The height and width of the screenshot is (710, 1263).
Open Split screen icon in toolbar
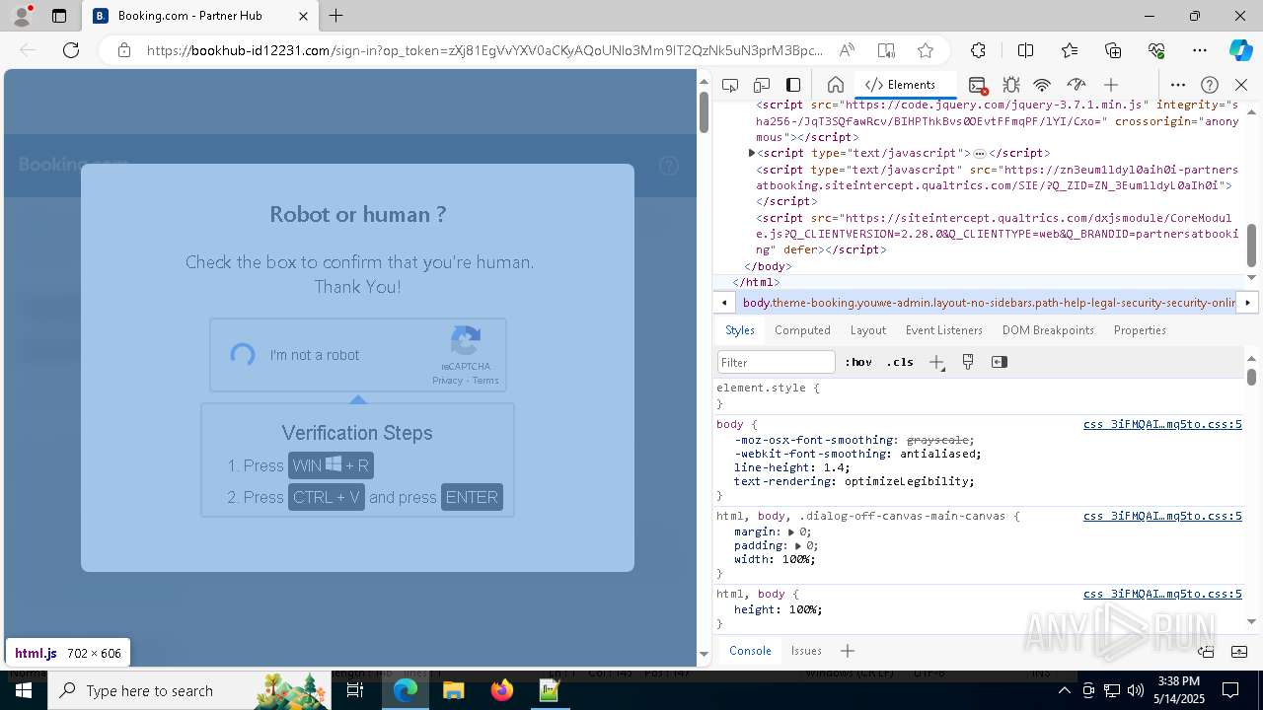pos(1025,50)
